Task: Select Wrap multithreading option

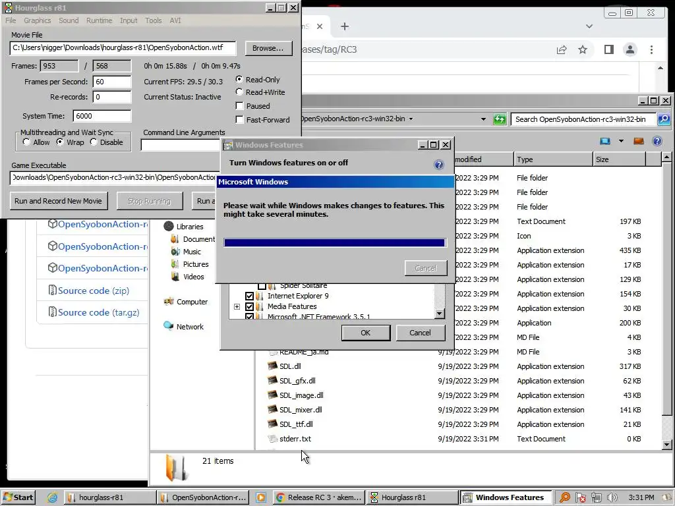Action: pos(60,142)
